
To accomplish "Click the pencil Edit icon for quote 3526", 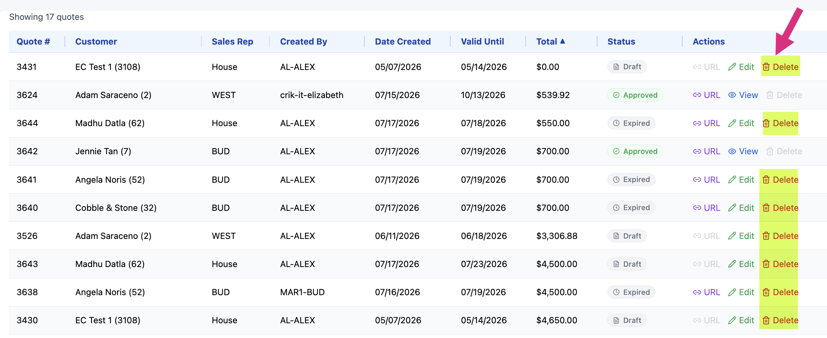I will click(732, 236).
